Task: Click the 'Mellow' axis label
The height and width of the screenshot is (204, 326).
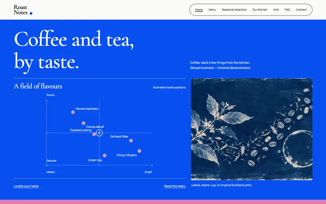Action: 51,172
